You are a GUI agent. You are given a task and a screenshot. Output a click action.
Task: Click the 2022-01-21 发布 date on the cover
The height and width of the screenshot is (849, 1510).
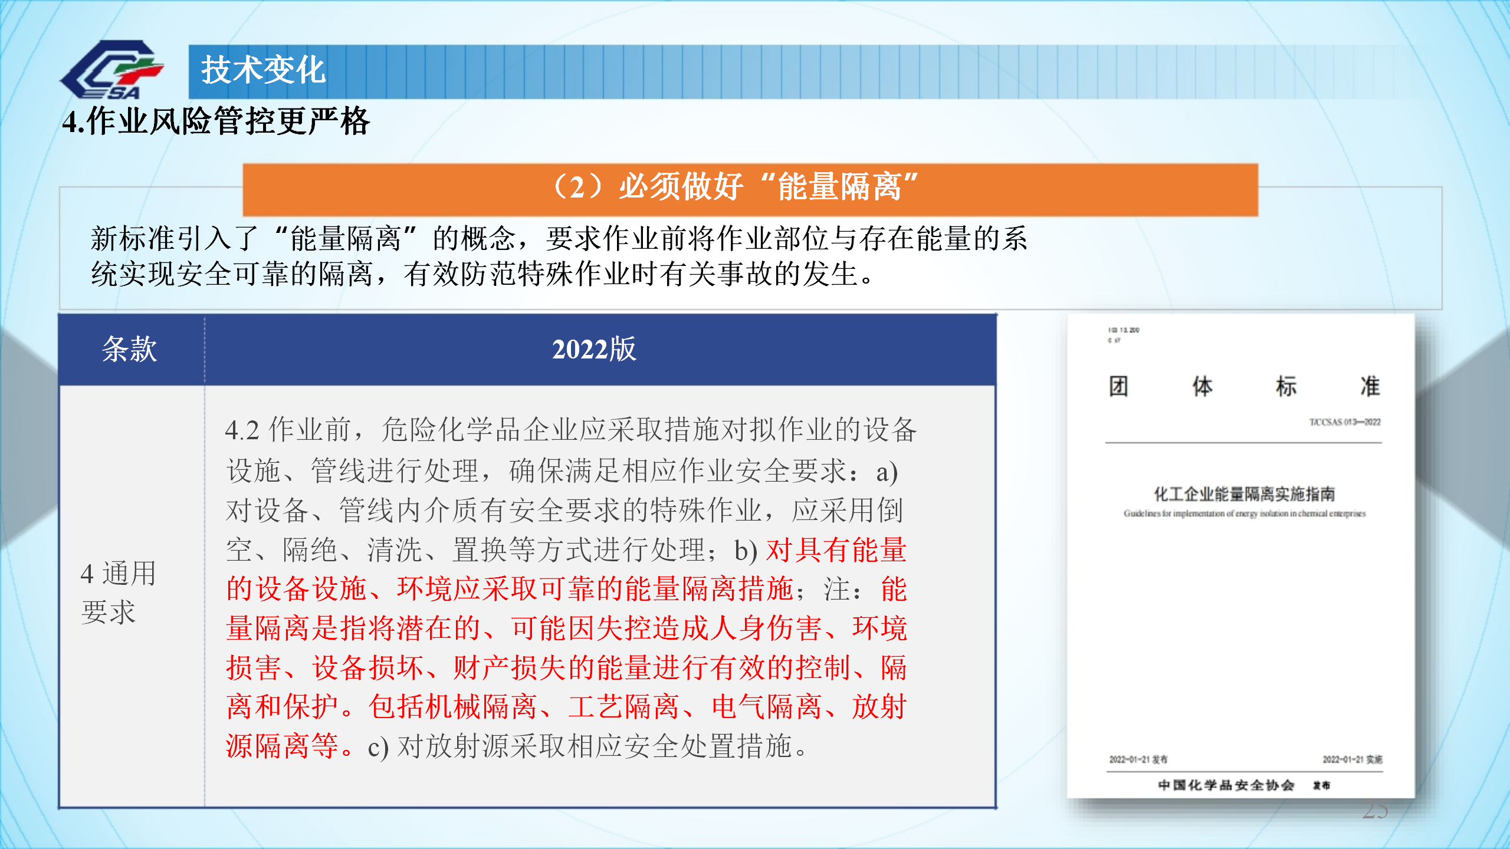click(x=1138, y=759)
